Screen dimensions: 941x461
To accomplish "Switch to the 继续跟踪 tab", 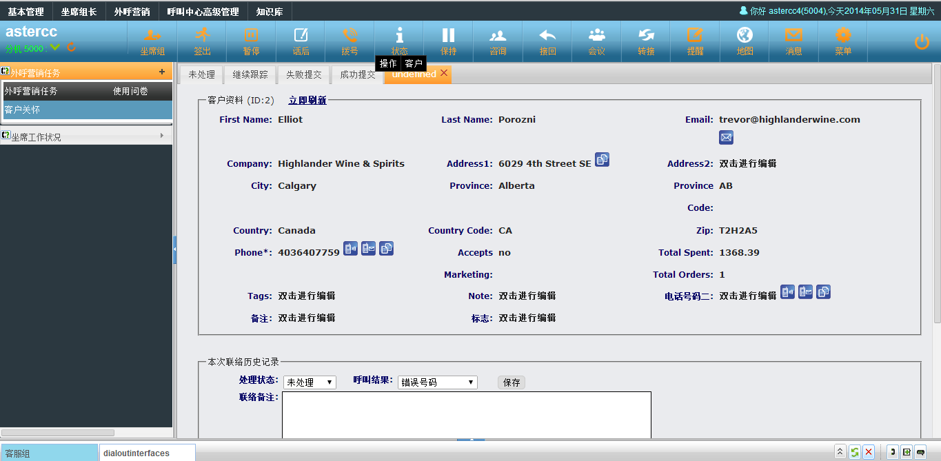I will pyautogui.click(x=250, y=74).
